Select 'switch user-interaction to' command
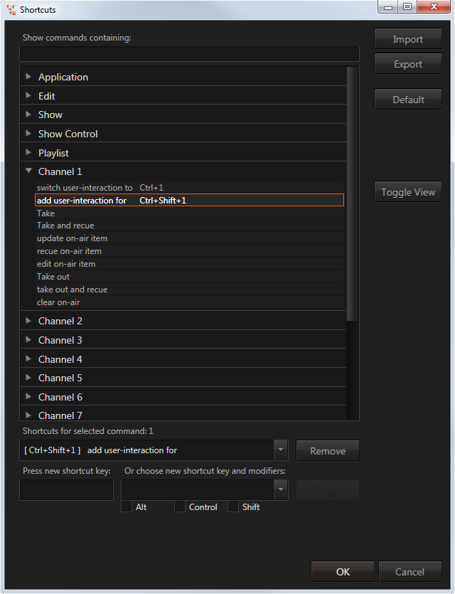 85,188
